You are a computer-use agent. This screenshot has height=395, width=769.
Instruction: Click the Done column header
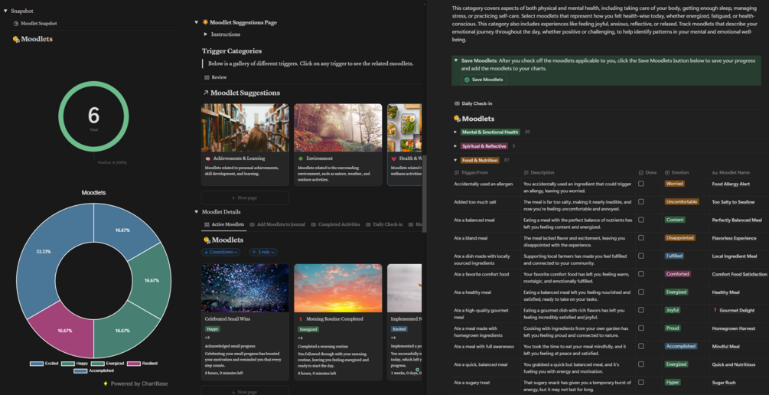648,173
